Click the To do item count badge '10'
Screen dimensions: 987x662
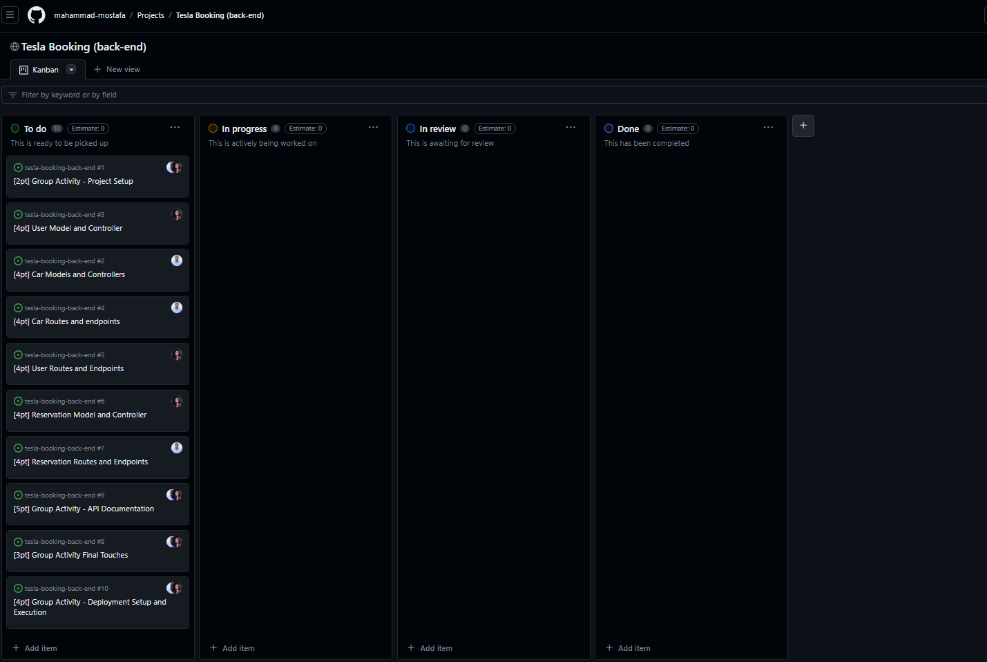point(57,129)
